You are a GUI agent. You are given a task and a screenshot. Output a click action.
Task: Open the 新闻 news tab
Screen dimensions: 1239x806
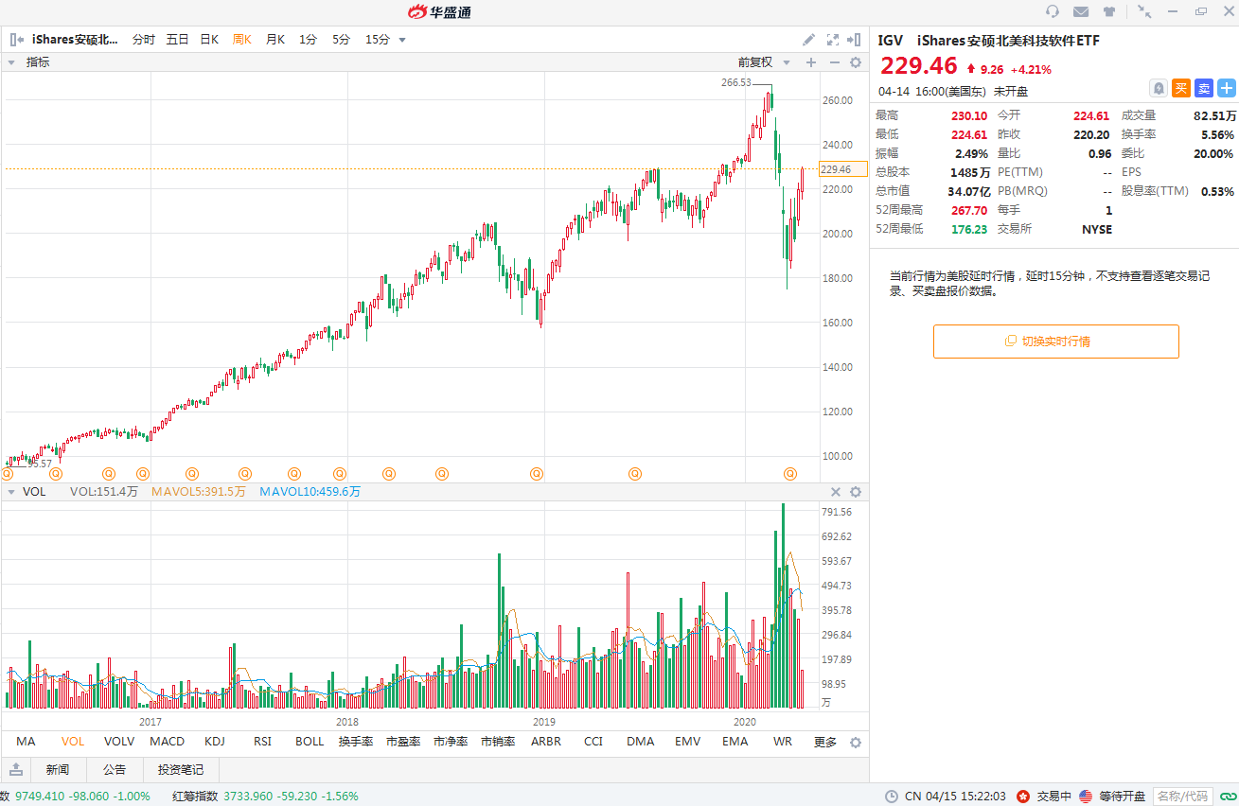point(58,769)
